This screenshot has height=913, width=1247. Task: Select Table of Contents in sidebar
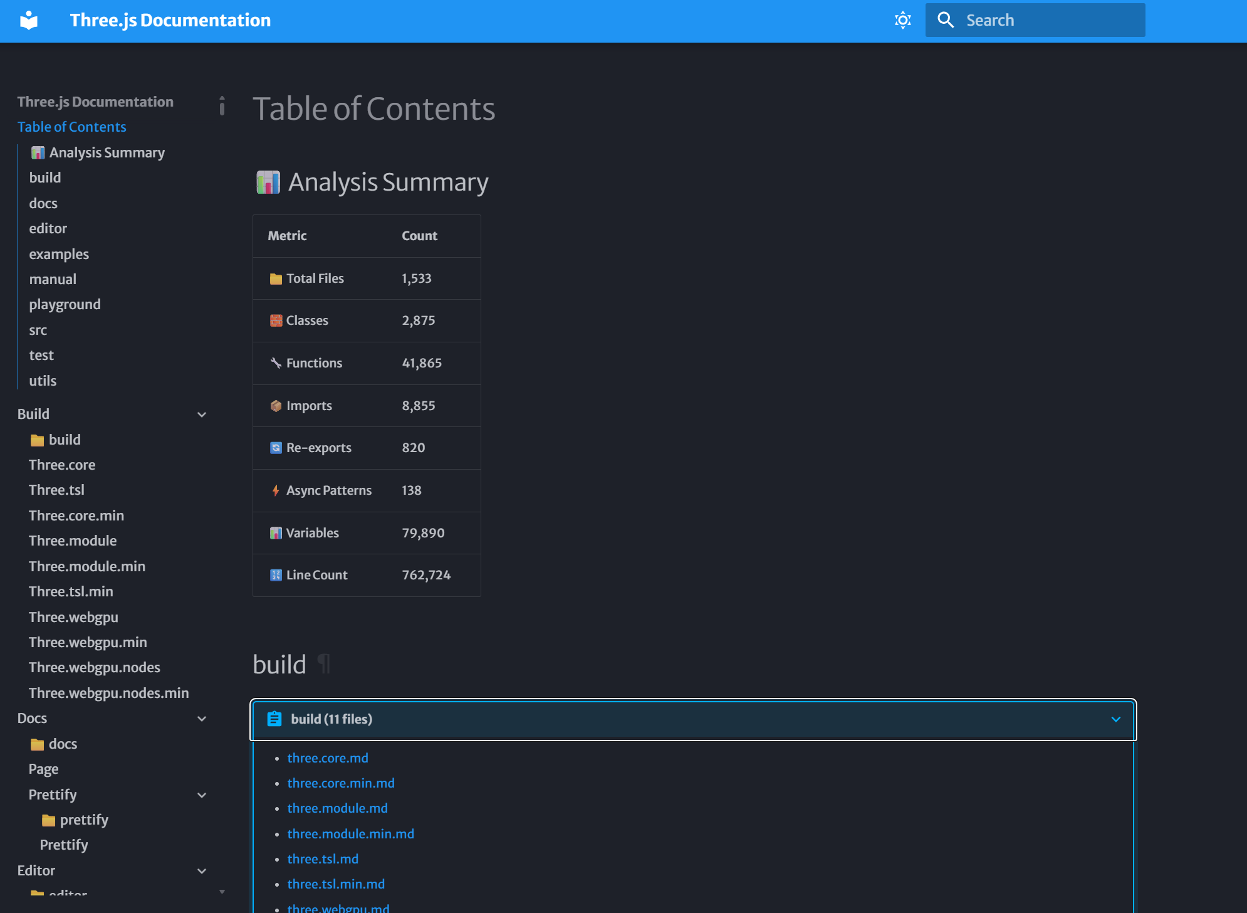click(x=72, y=127)
